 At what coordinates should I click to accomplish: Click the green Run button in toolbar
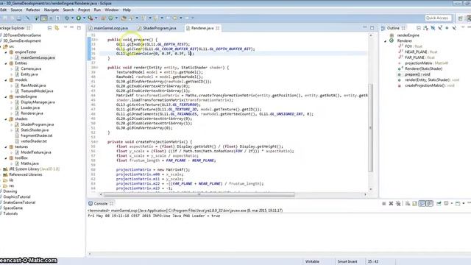pos(79,18)
